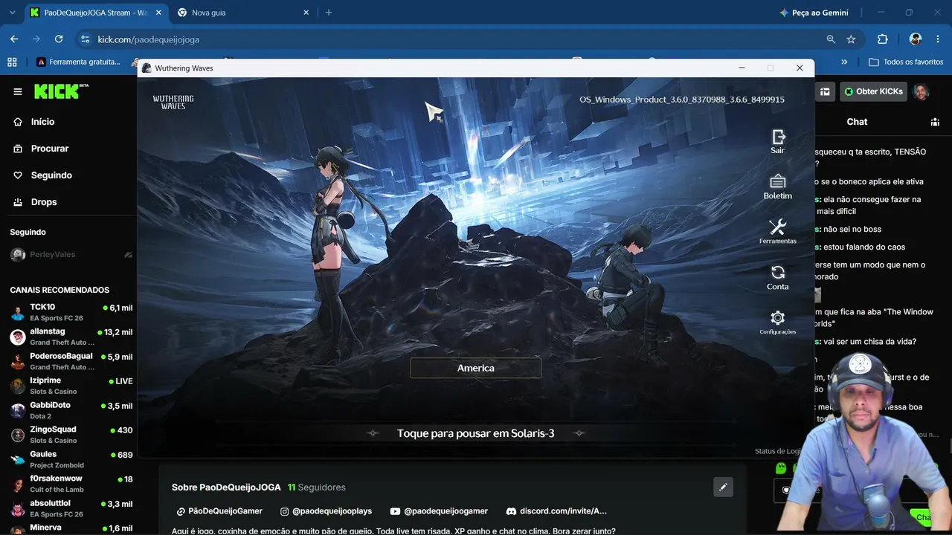Open recommended channel f0rsakenwow

[x=71, y=484]
